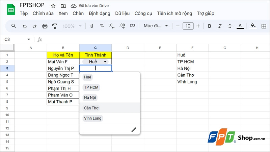Format as đồng currency
The image size is (270, 152).
click(x=91, y=26)
